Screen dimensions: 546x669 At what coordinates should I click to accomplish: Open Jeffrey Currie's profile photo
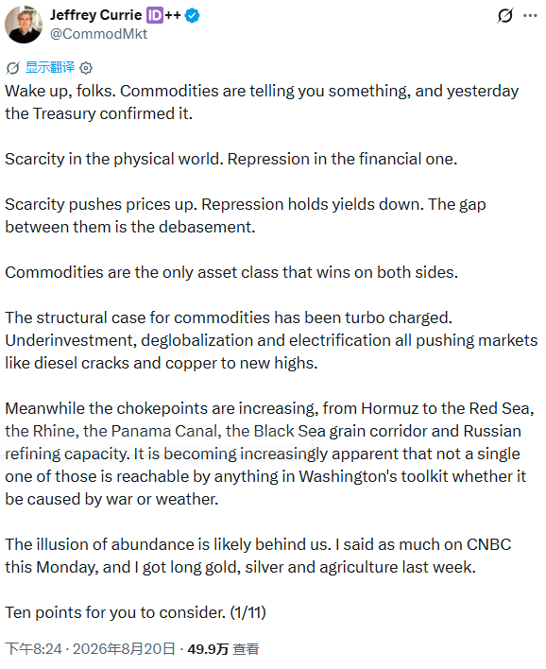(x=24, y=25)
